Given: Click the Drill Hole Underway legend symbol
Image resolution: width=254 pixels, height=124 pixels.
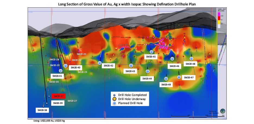Looking at the screenshot, I should (114, 99).
